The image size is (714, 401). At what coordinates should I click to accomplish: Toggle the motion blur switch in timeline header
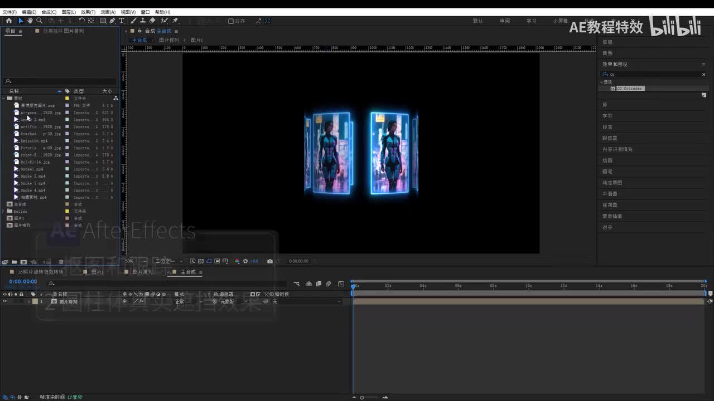tap(327, 284)
